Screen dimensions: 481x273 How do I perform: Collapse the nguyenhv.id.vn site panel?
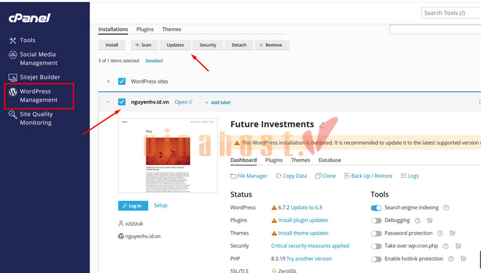pyautogui.click(x=108, y=102)
